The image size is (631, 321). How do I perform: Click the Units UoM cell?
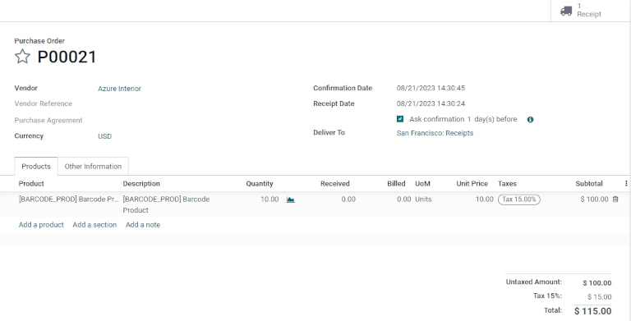coord(423,199)
